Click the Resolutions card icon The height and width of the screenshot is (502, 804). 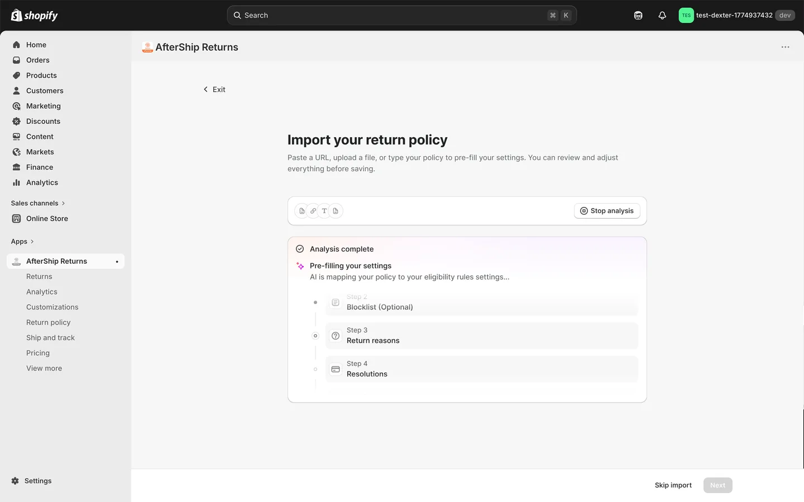[x=336, y=369]
